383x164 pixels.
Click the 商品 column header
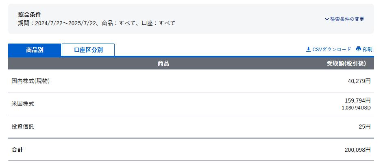click(163, 63)
